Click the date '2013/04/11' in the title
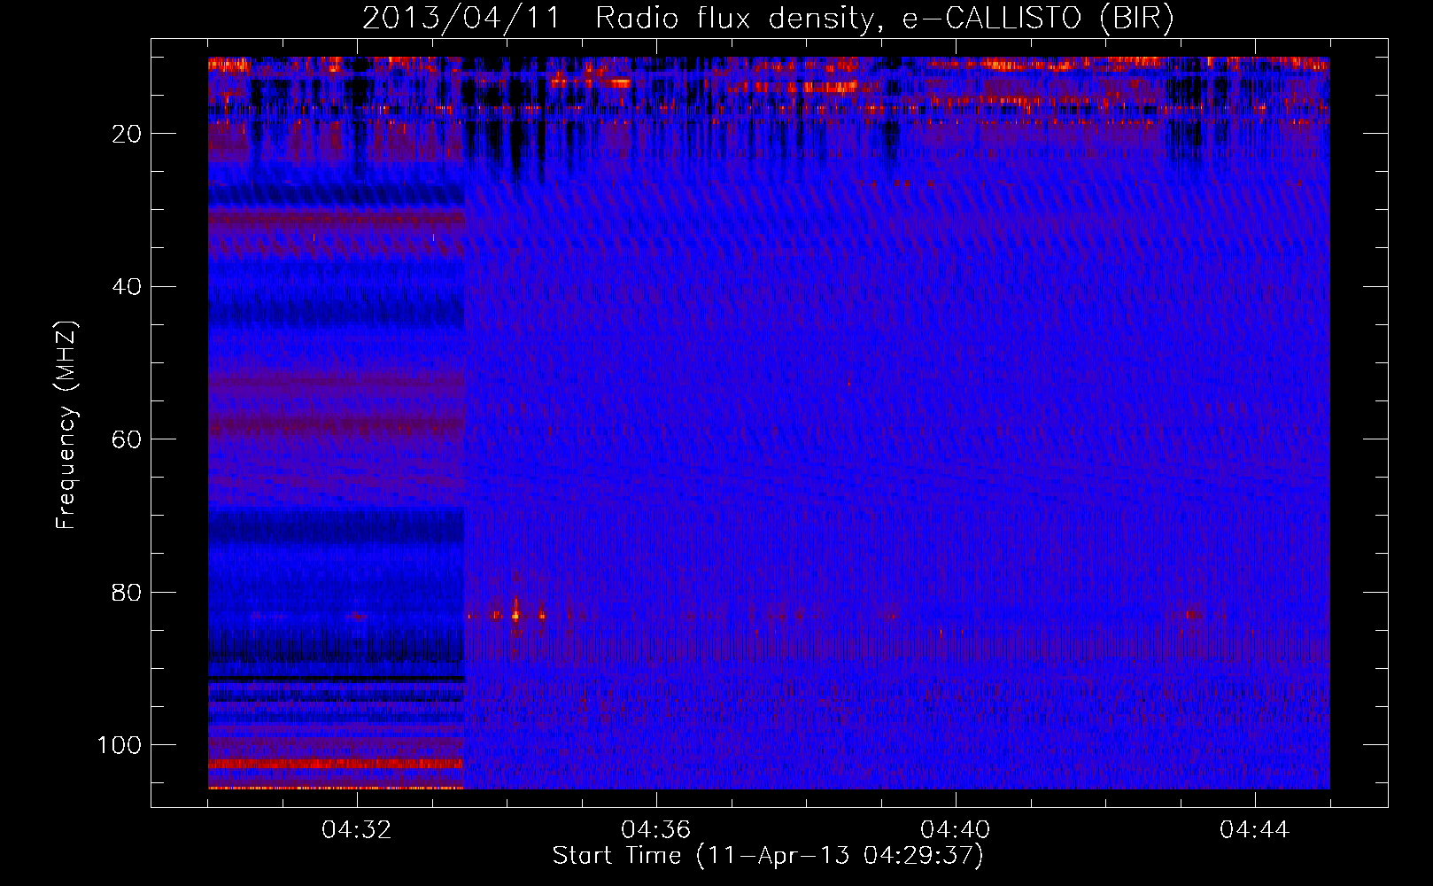Screen dimensions: 1433x886 (x=461, y=19)
